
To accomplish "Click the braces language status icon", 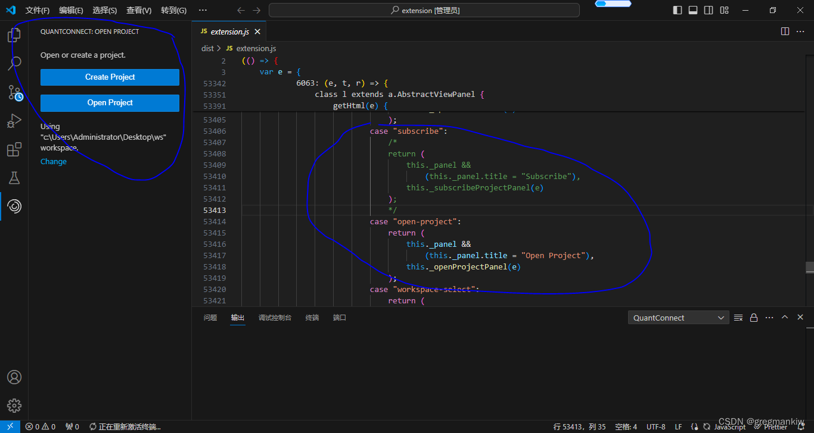I will (x=695, y=426).
